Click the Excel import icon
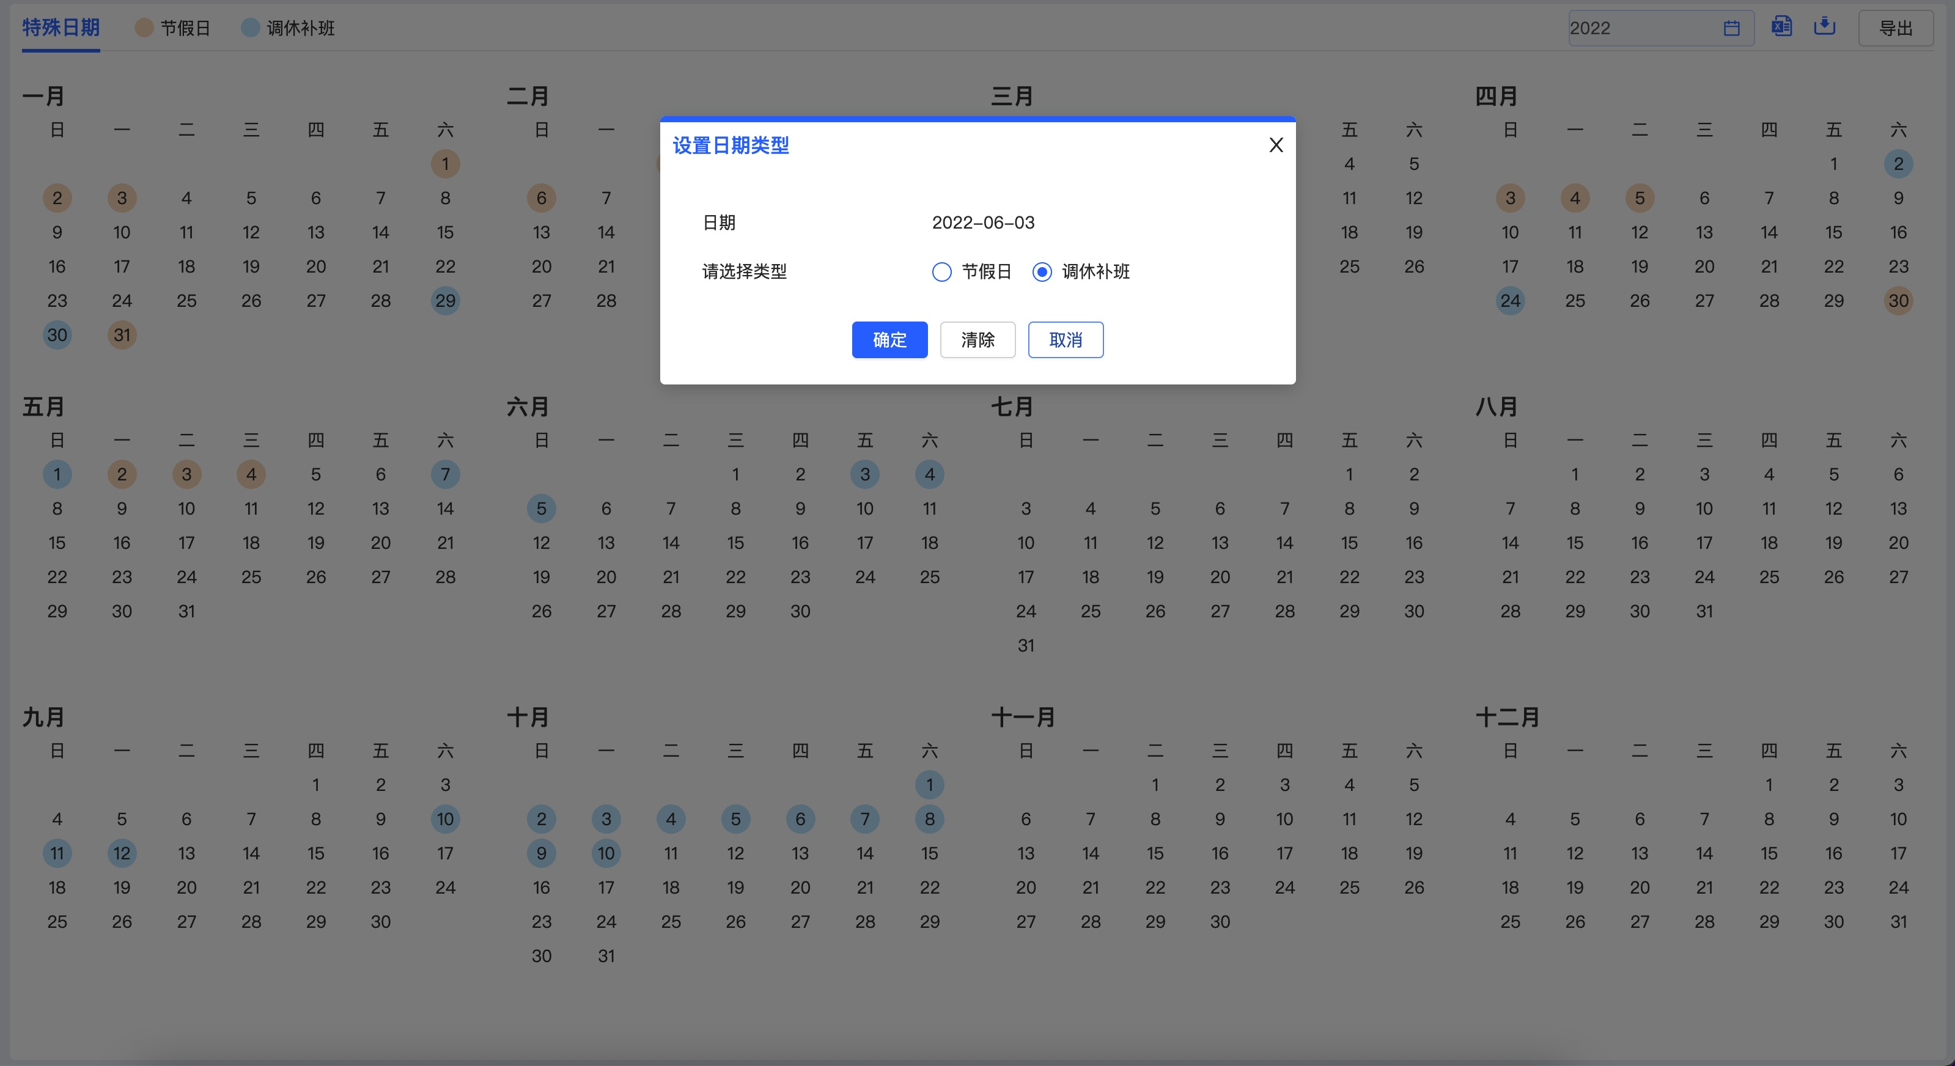Image resolution: width=1955 pixels, height=1066 pixels. [x=1781, y=26]
